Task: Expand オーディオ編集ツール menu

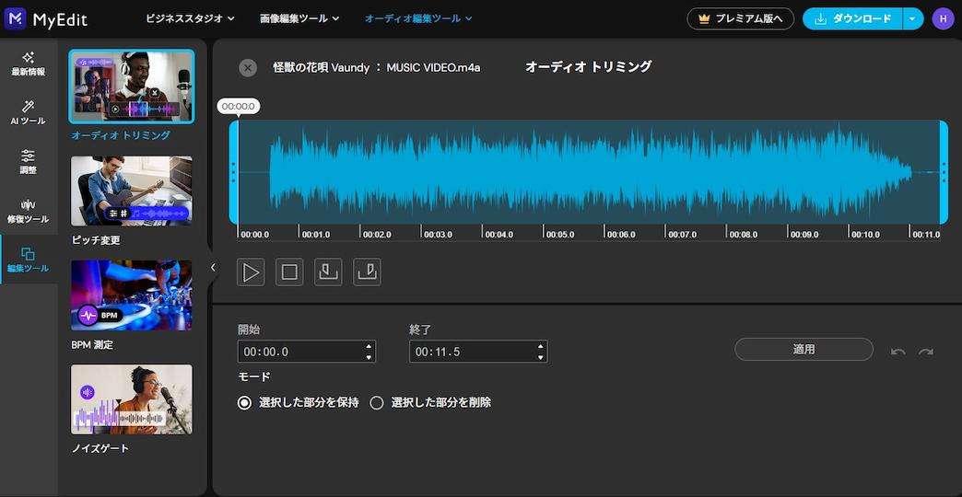Action: coord(418,18)
